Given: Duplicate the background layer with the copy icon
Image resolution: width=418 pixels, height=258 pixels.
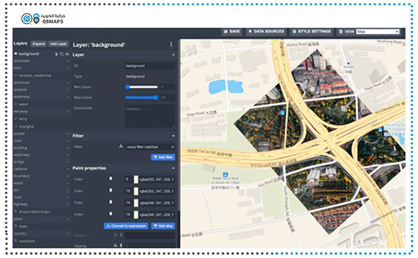Looking at the screenshot, I should click(x=62, y=54).
